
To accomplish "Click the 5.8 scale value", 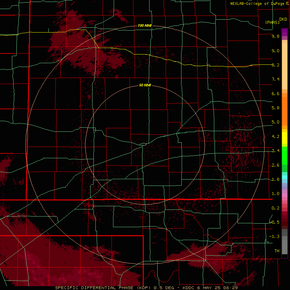I will click(275, 108).
